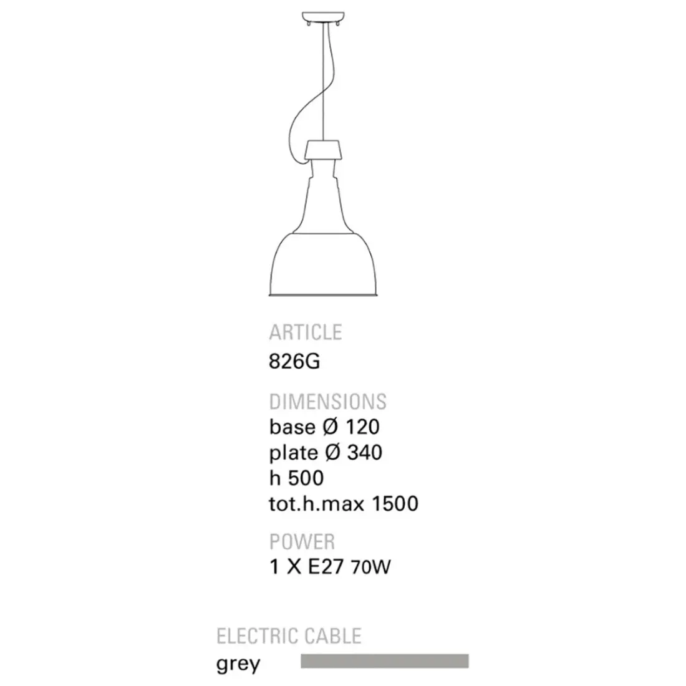The height and width of the screenshot is (686, 686).
Task: Click the ELECTRIC CABLE heading
Action: [289, 635]
